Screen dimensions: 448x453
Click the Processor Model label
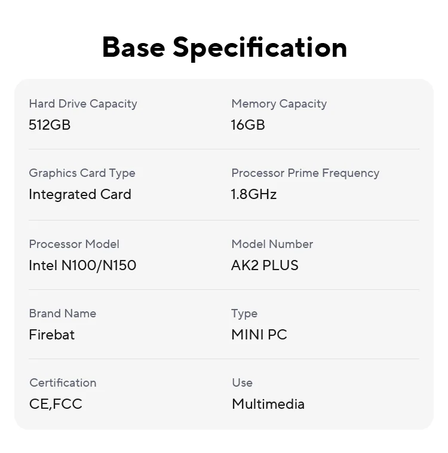point(74,244)
